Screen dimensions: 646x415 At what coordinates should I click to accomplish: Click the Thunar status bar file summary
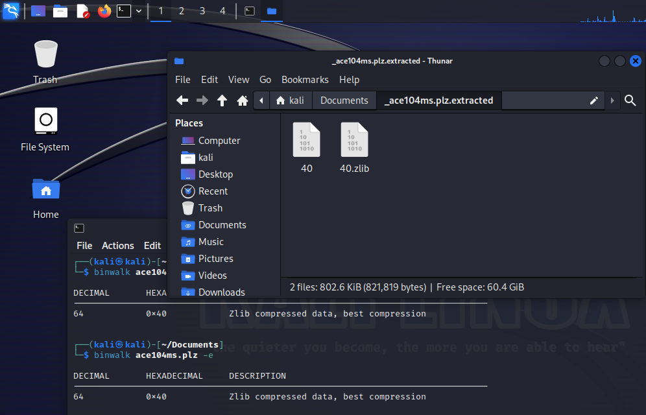[407, 287]
